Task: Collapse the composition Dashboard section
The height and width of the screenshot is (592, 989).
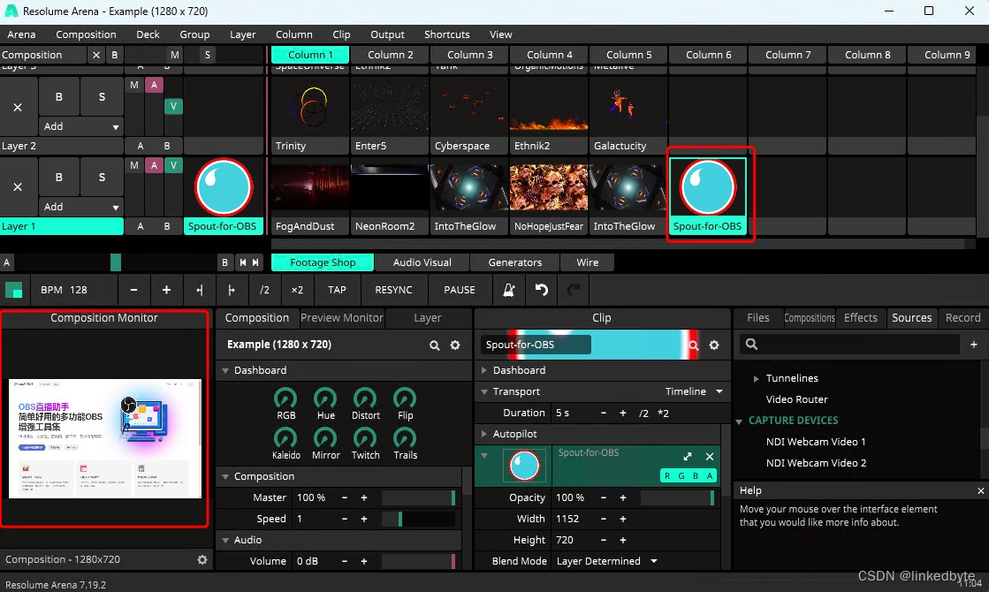Action: tap(225, 371)
